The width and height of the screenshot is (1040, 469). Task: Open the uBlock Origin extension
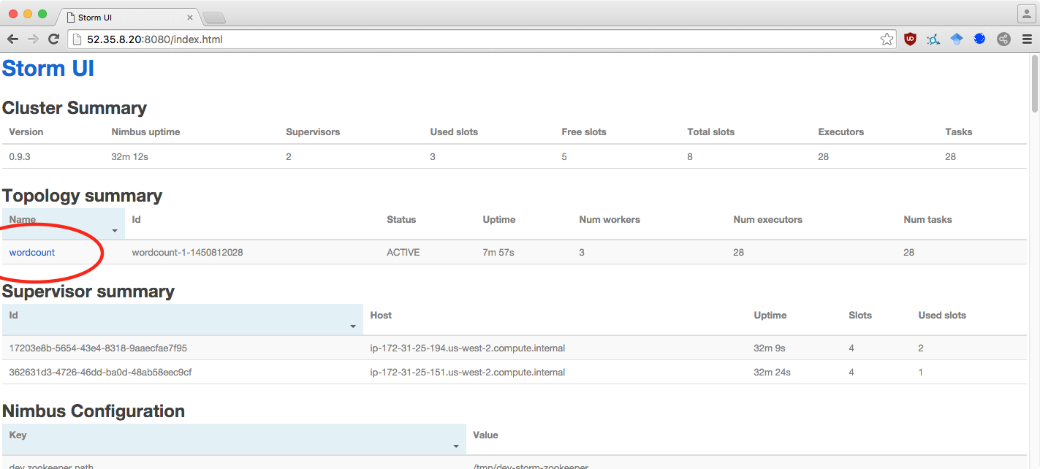coord(910,39)
